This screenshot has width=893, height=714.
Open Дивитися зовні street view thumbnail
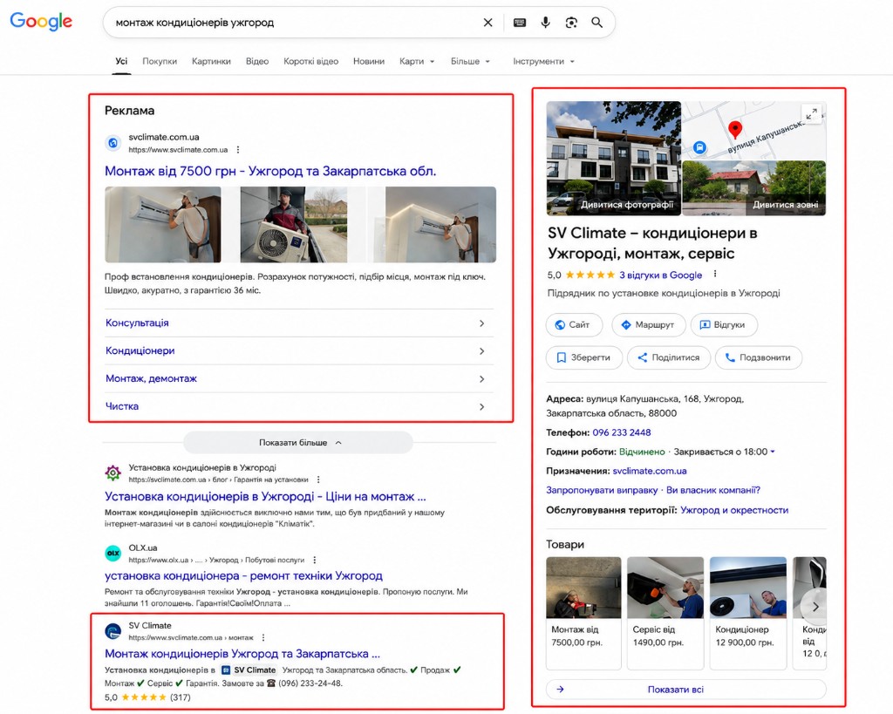click(754, 188)
